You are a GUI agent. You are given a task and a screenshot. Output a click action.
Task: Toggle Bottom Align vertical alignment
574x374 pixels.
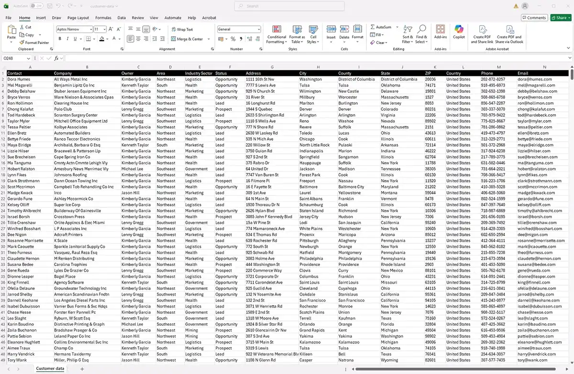pyautogui.click(x=146, y=29)
